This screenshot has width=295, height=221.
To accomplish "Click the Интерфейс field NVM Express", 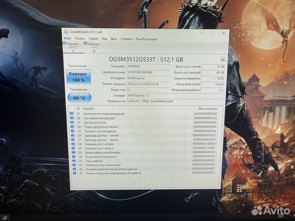I will point(148,78).
